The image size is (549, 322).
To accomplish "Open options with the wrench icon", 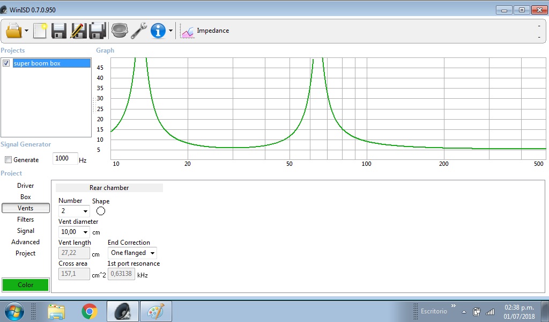I will pos(139,31).
